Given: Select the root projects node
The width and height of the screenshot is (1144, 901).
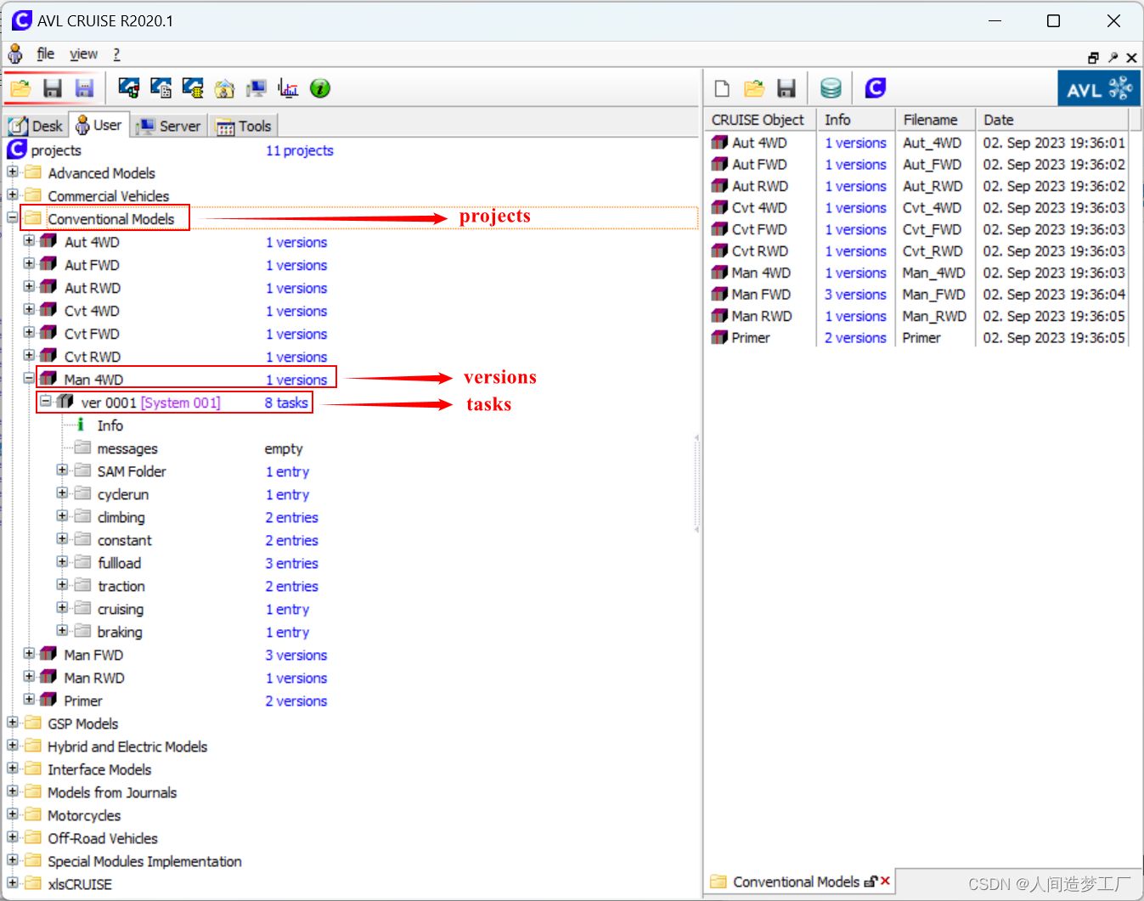Looking at the screenshot, I should coord(56,150).
